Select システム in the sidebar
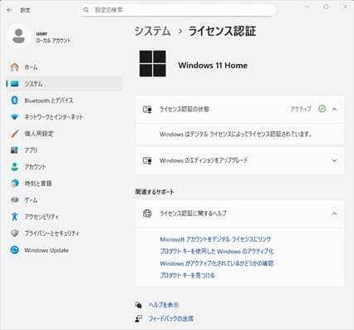Viewport: 354px width, 330px height. (x=64, y=83)
